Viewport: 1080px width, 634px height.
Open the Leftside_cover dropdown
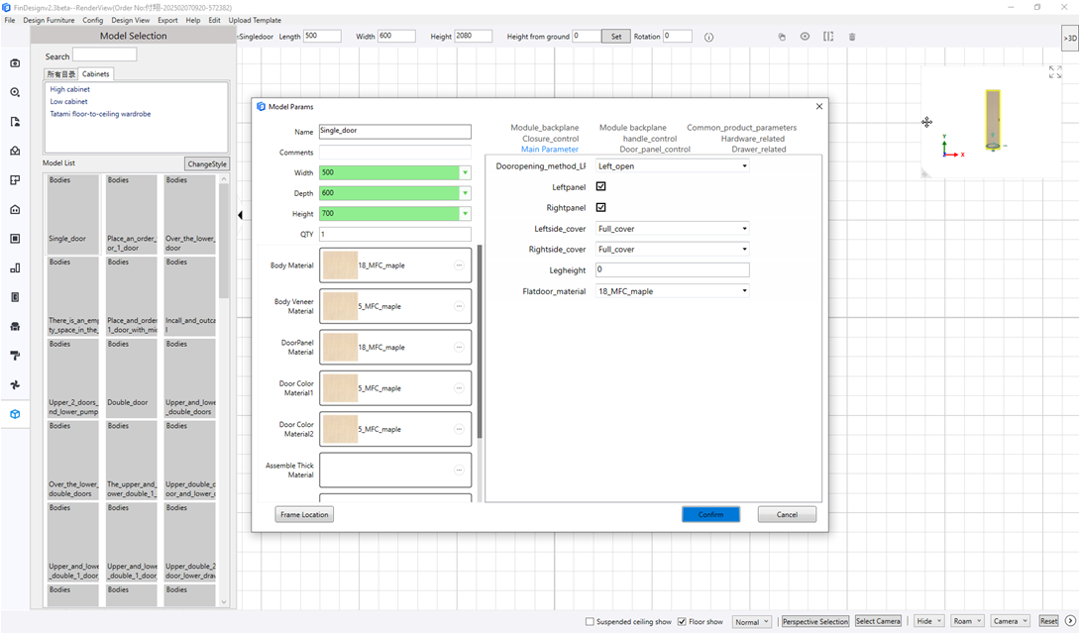[x=672, y=229]
